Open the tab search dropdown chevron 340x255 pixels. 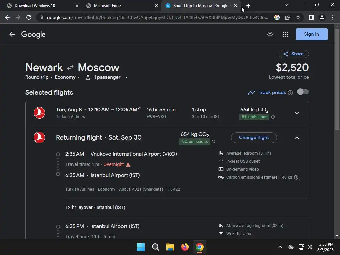click(287, 5)
